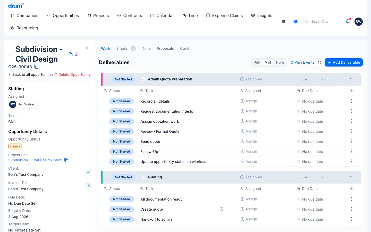
Task: Open the Invoice To company external link
Action: (x=88, y=186)
